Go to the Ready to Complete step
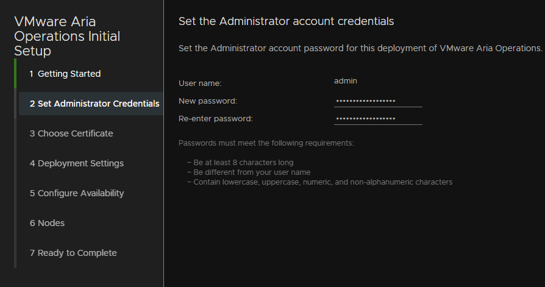This screenshot has height=287, width=545. 73,253
